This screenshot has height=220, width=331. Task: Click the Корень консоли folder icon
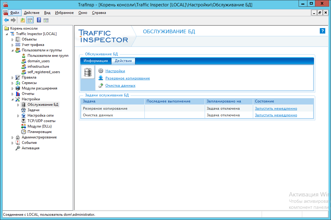[x=7, y=28]
